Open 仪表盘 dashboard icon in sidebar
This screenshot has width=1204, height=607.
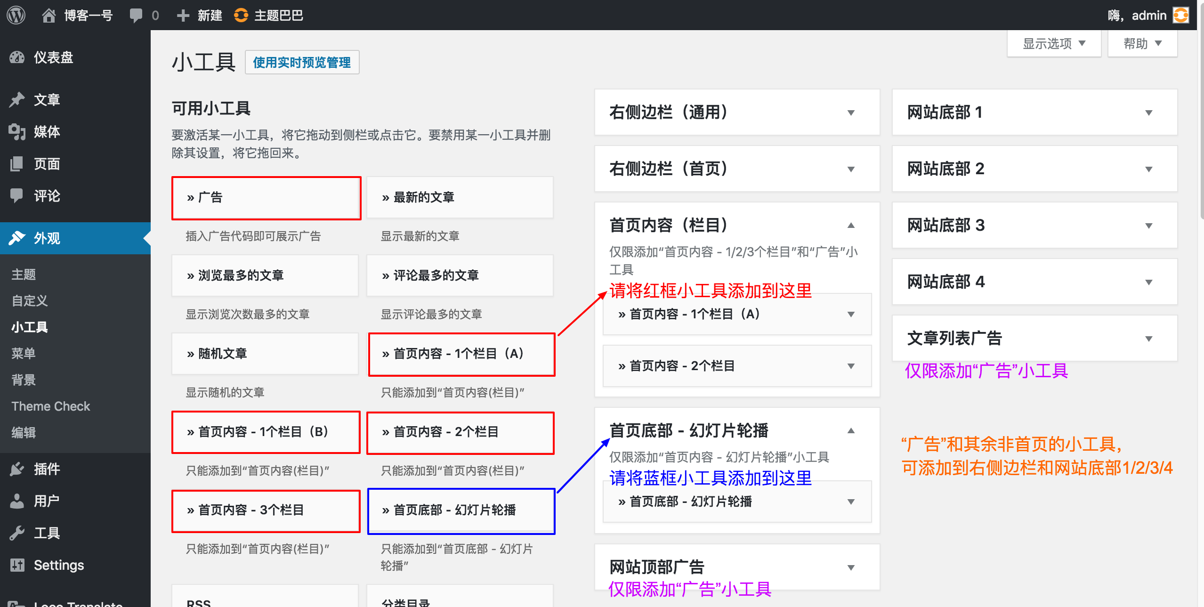pyautogui.click(x=17, y=57)
